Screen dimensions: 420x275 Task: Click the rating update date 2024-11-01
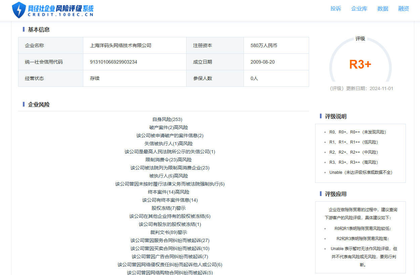pyautogui.click(x=381, y=89)
